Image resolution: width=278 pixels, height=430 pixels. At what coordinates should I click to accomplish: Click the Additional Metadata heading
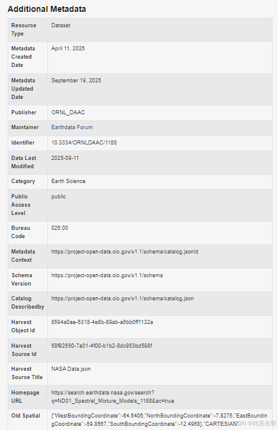click(x=47, y=9)
